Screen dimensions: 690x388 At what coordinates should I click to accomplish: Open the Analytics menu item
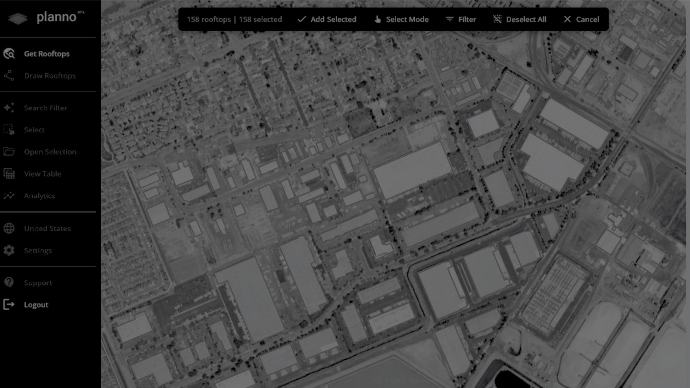pyautogui.click(x=40, y=196)
